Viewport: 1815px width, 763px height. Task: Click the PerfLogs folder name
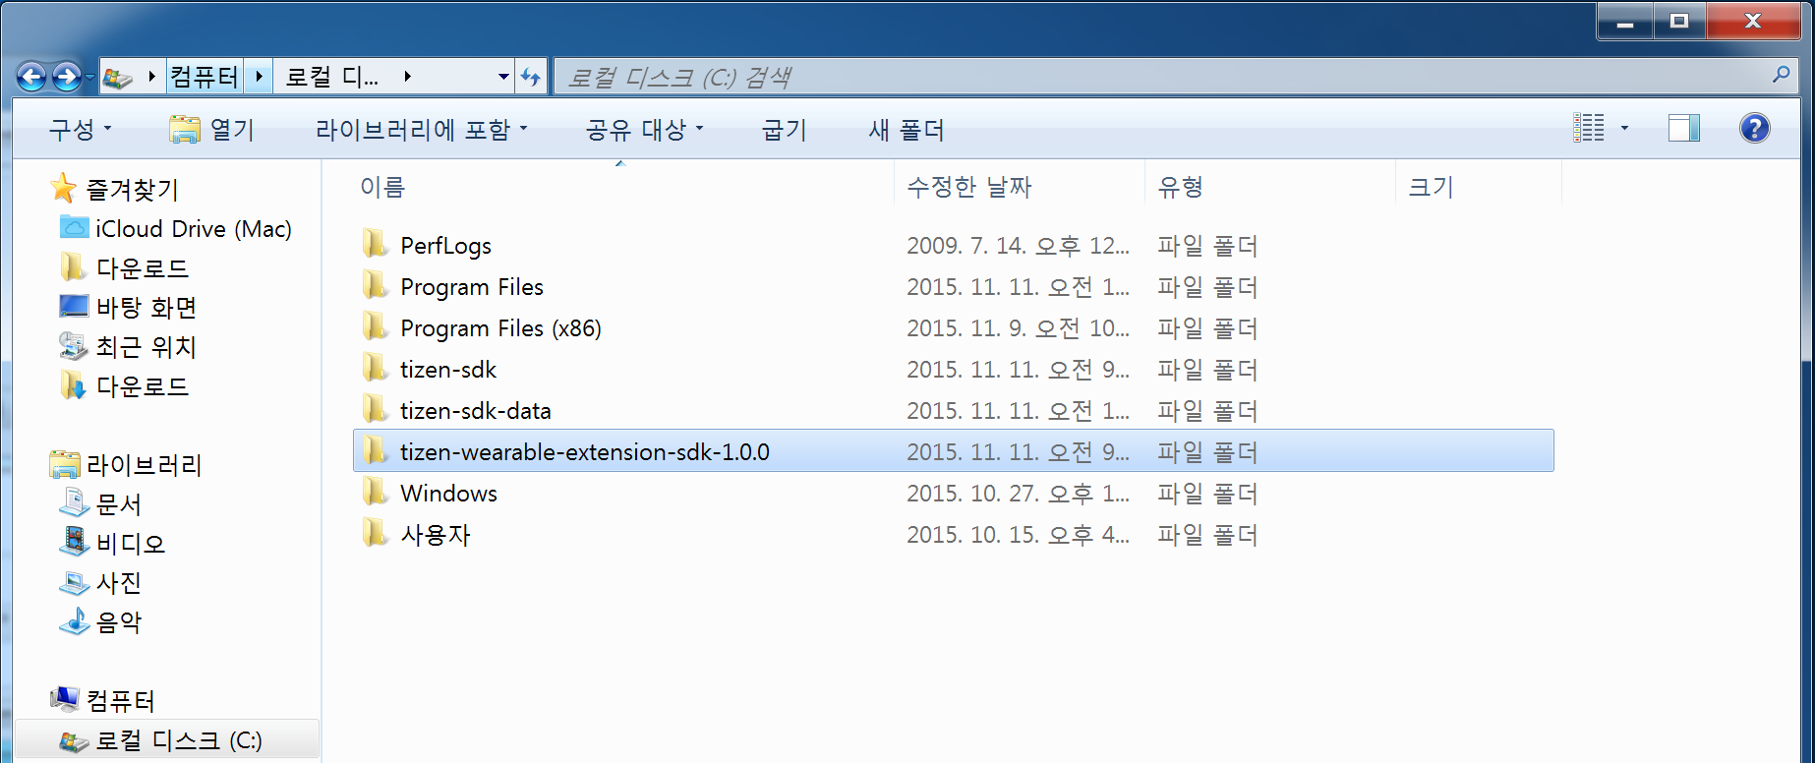pos(445,246)
